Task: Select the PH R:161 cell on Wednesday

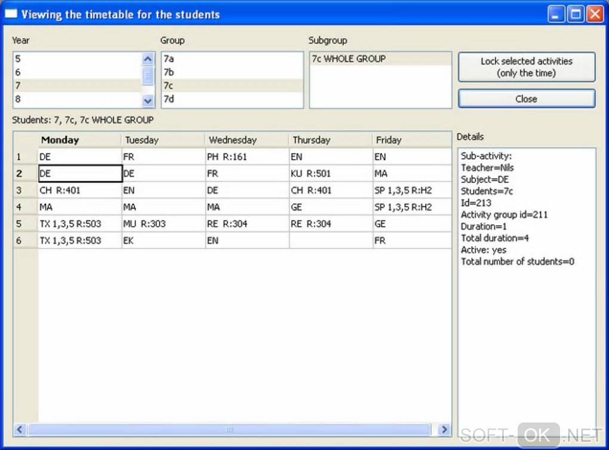Action: [247, 157]
